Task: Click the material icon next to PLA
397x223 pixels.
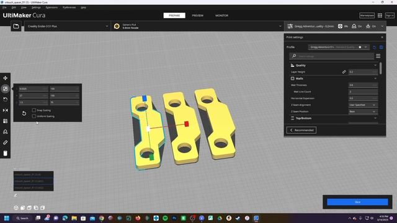Action: pyautogui.click(x=117, y=26)
